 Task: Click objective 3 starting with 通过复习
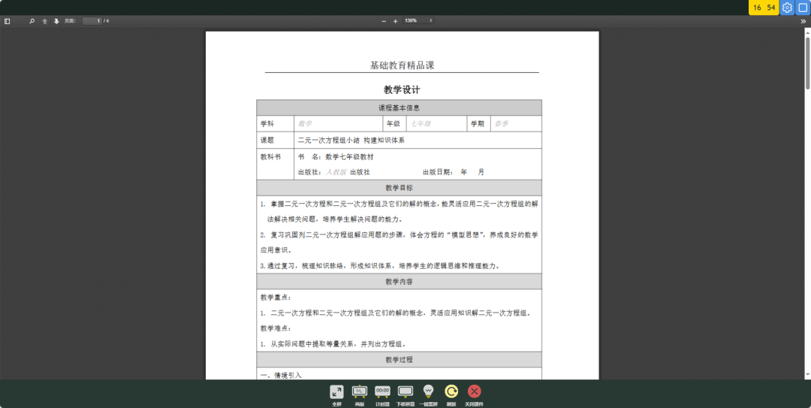pyautogui.click(x=380, y=266)
